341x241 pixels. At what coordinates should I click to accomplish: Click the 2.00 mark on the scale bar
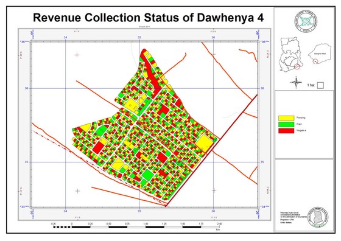219,223
